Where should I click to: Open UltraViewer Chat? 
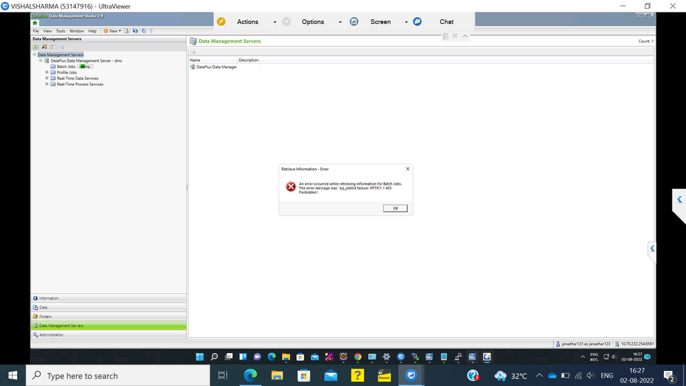click(446, 22)
